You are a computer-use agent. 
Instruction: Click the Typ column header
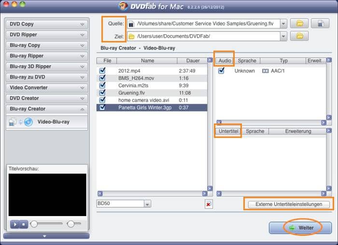[283, 61]
